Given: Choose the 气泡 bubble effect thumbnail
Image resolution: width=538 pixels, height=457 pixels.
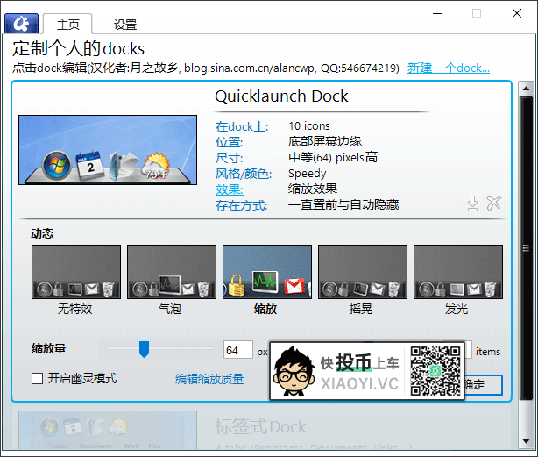Looking at the screenshot, I should 172,272.
